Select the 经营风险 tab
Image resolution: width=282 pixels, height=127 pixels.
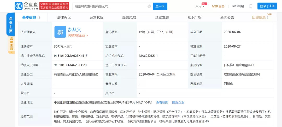coord(129,17)
